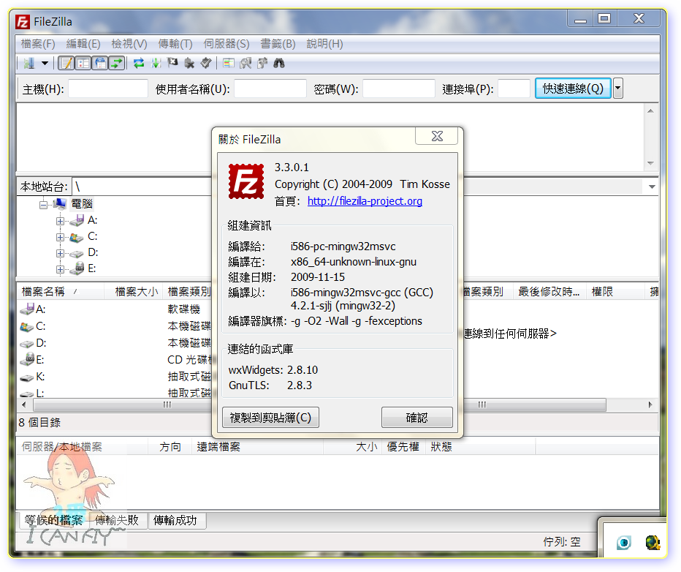Open the directory listing filters icon
681x572 pixels.
[x=229, y=64]
